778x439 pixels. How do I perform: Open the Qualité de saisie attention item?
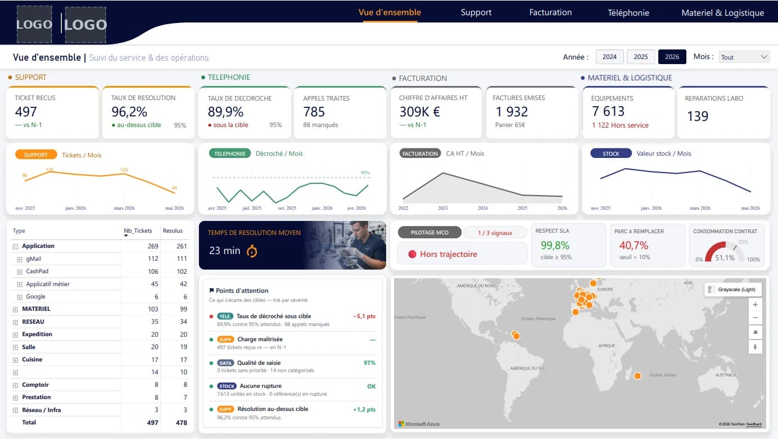292,366
